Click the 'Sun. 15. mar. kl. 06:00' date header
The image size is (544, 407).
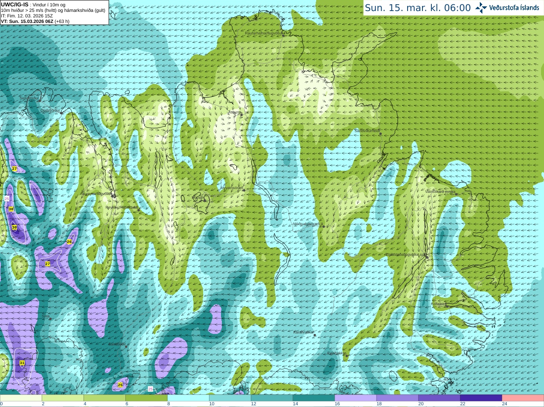click(x=418, y=8)
